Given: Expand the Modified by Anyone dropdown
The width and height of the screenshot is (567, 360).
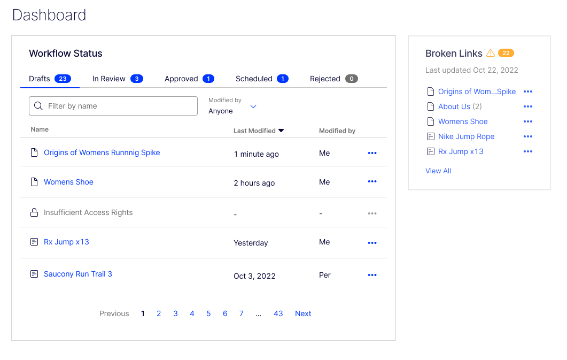Looking at the screenshot, I should 253,106.
